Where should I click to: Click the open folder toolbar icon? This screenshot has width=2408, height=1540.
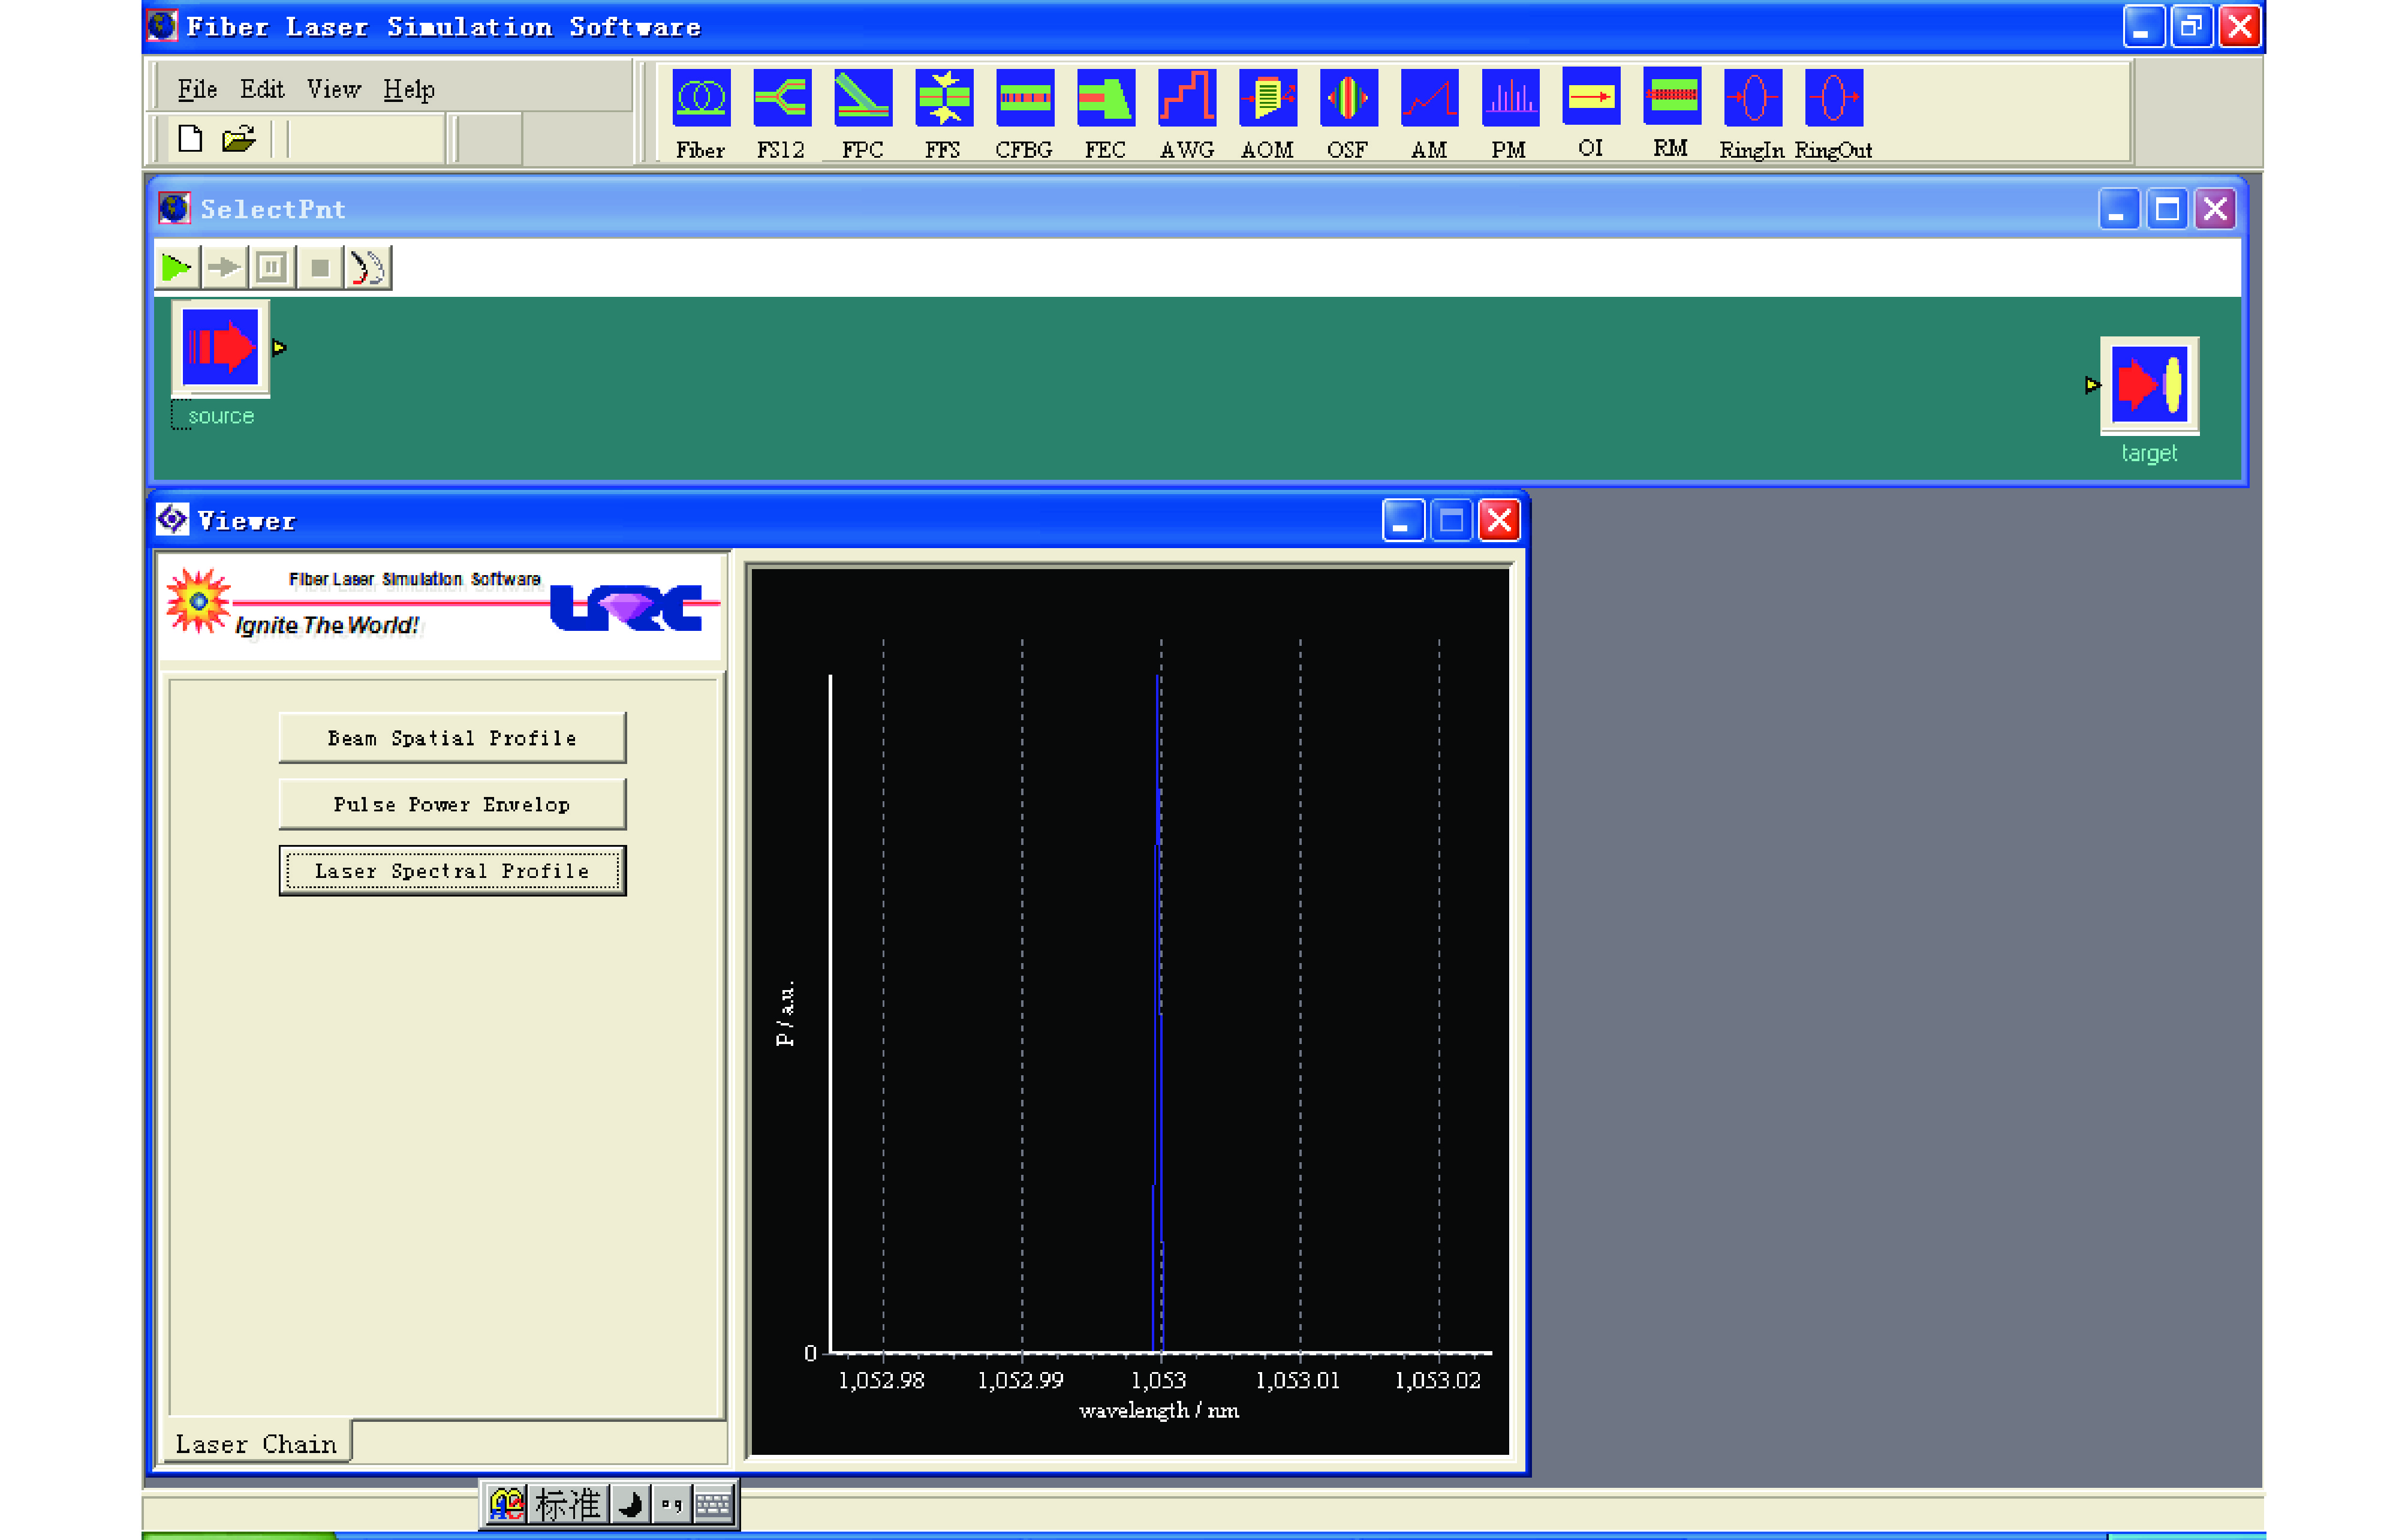pos(238,139)
